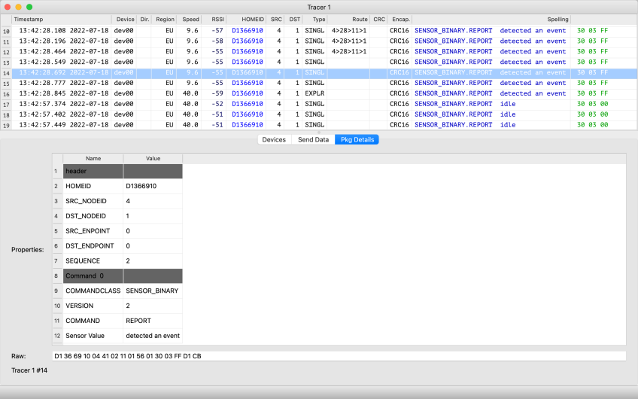Sort packets by the Timestamp column header
This screenshot has height=399, width=638.
(29, 19)
